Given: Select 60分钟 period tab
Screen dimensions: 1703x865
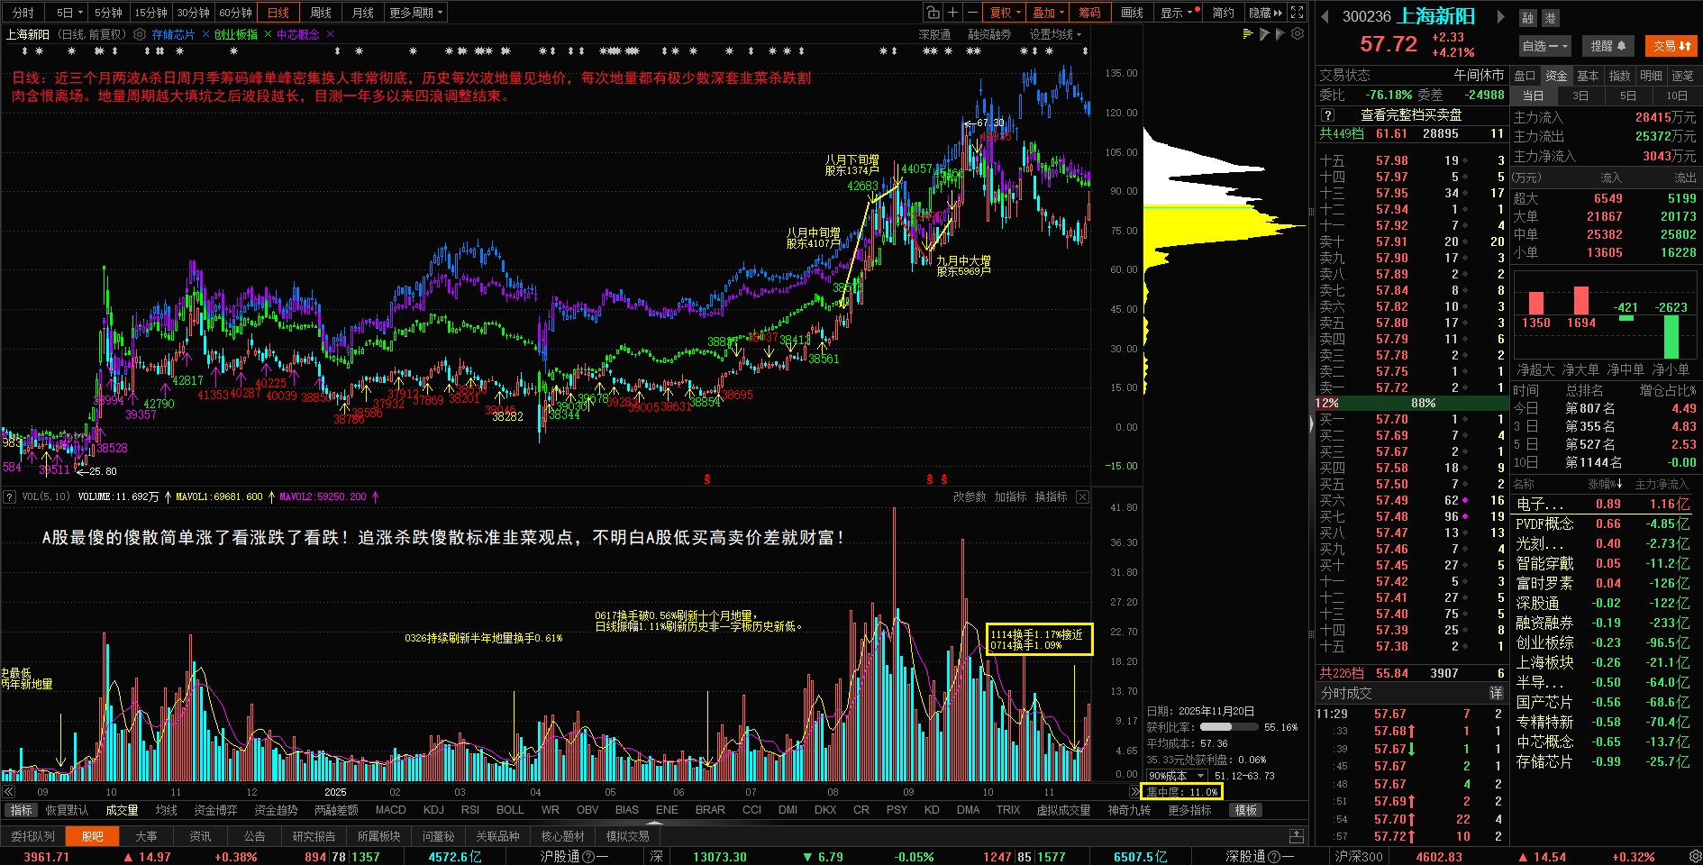Looking at the screenshot, I should pyautogui.click(x=235, y=13).
